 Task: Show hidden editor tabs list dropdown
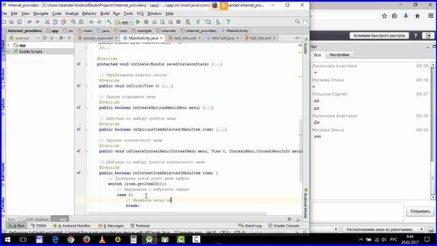point(297,38)
